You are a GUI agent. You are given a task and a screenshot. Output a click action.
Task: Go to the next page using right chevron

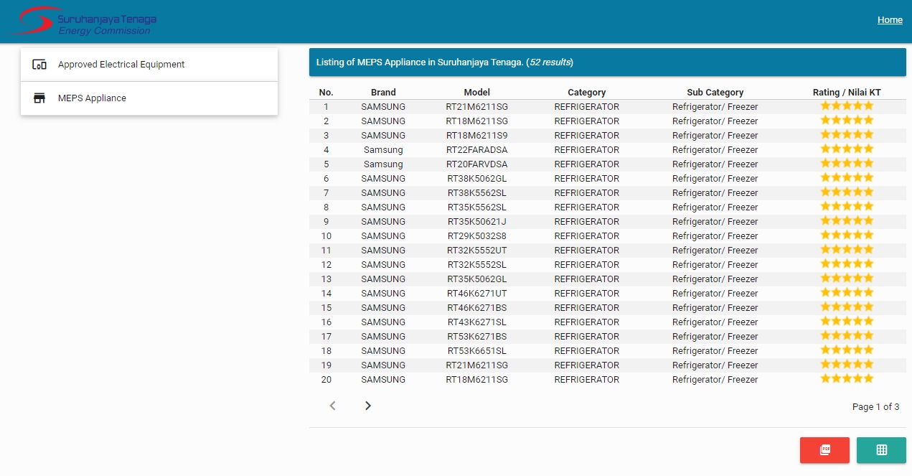[x=368, y=406]
